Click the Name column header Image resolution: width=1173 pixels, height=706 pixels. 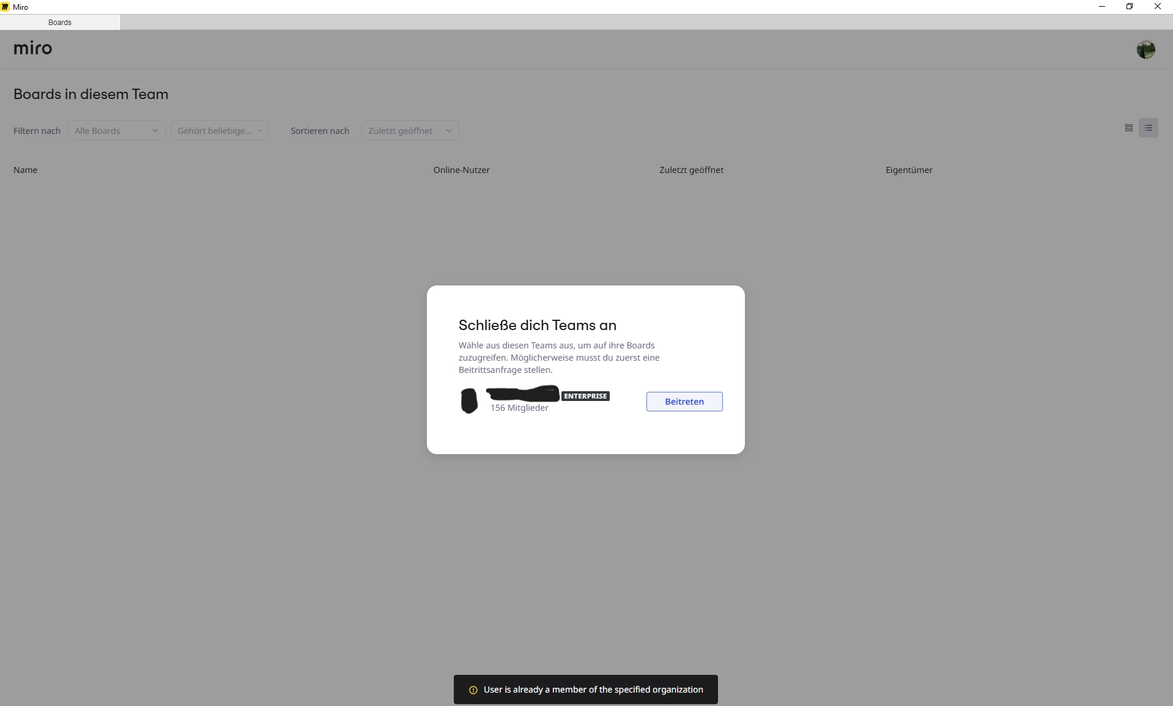tap(26, 170)
